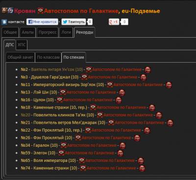Click the Google +1 button
Screen dimensions: 196x180
[x=114, y=22]
